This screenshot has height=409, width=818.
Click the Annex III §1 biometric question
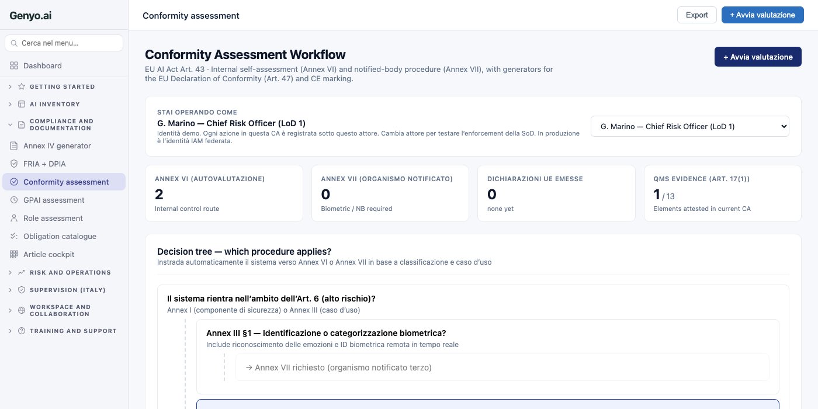tap(326, 333)
